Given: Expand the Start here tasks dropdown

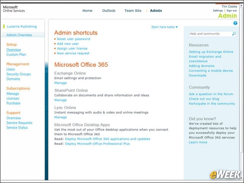Looking at the screenshot, I should 164,27.
